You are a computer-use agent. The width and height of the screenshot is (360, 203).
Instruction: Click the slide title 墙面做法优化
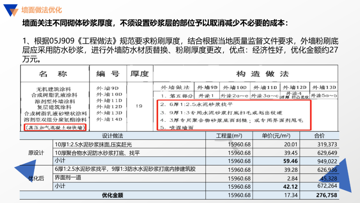(42, 10)
